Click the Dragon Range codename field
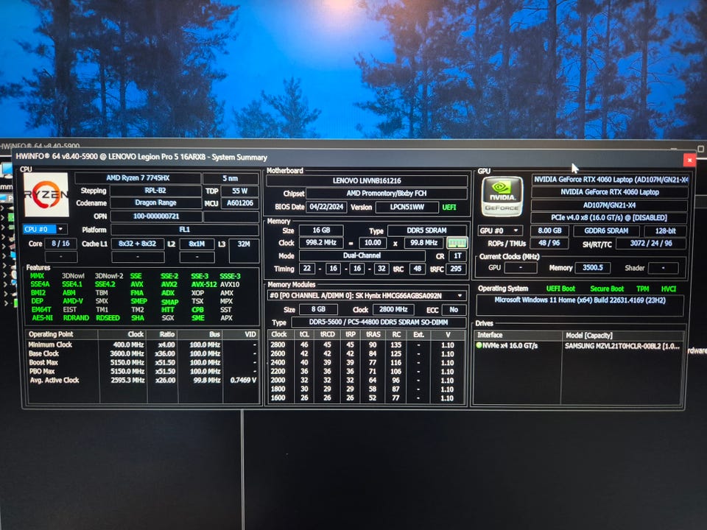The height and width of the screenshot is (530, 707). click(x=155, y=203)
